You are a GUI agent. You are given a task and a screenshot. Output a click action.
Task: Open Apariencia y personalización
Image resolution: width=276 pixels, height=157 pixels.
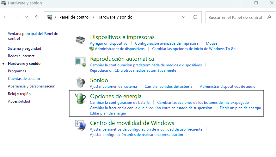tap(32, 86)
